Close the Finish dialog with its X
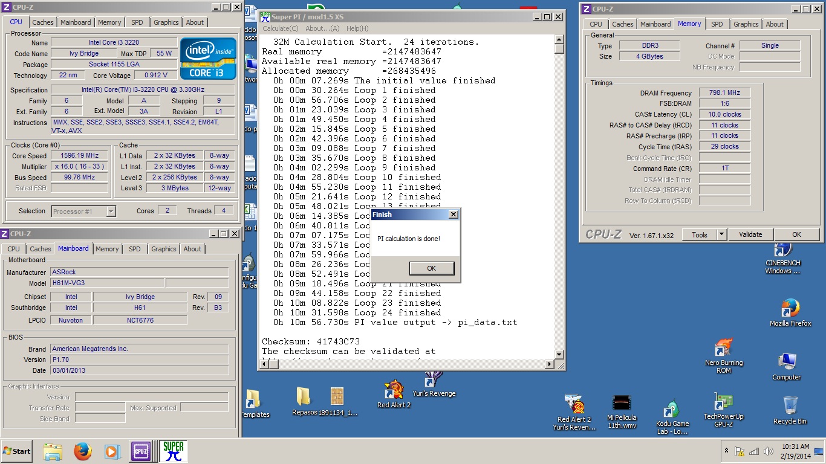 coord(454,214)
